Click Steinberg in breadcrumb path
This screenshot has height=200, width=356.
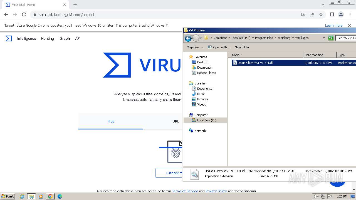(x=284, y=38)
